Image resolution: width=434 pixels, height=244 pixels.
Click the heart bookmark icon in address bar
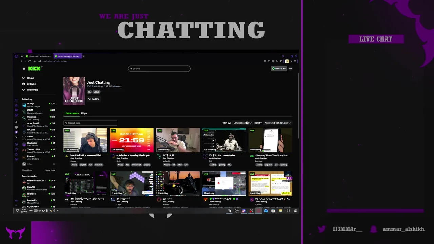pyautogui.click(x=281, y=61)
